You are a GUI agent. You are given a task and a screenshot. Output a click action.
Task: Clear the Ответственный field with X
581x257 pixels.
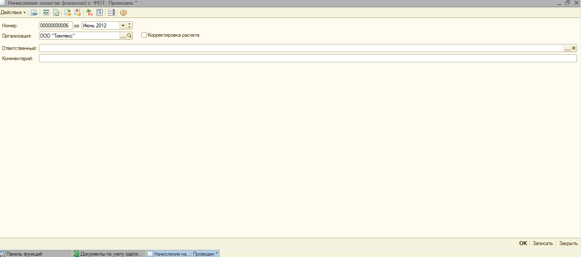click(x=574, y=48)
